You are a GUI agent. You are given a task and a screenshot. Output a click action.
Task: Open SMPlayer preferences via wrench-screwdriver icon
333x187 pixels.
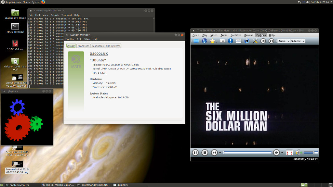click(x=255, y=41)
